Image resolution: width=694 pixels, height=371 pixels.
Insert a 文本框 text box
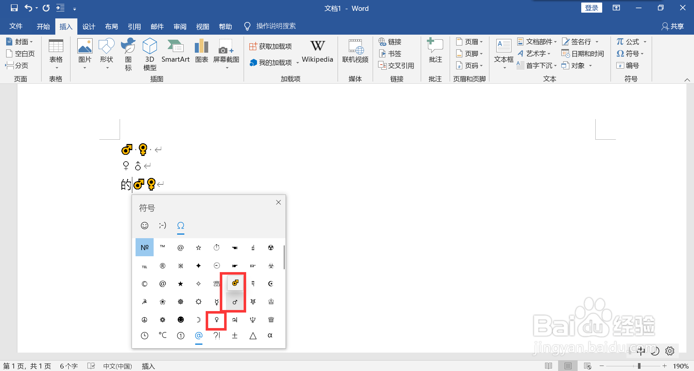pos(504,54)
